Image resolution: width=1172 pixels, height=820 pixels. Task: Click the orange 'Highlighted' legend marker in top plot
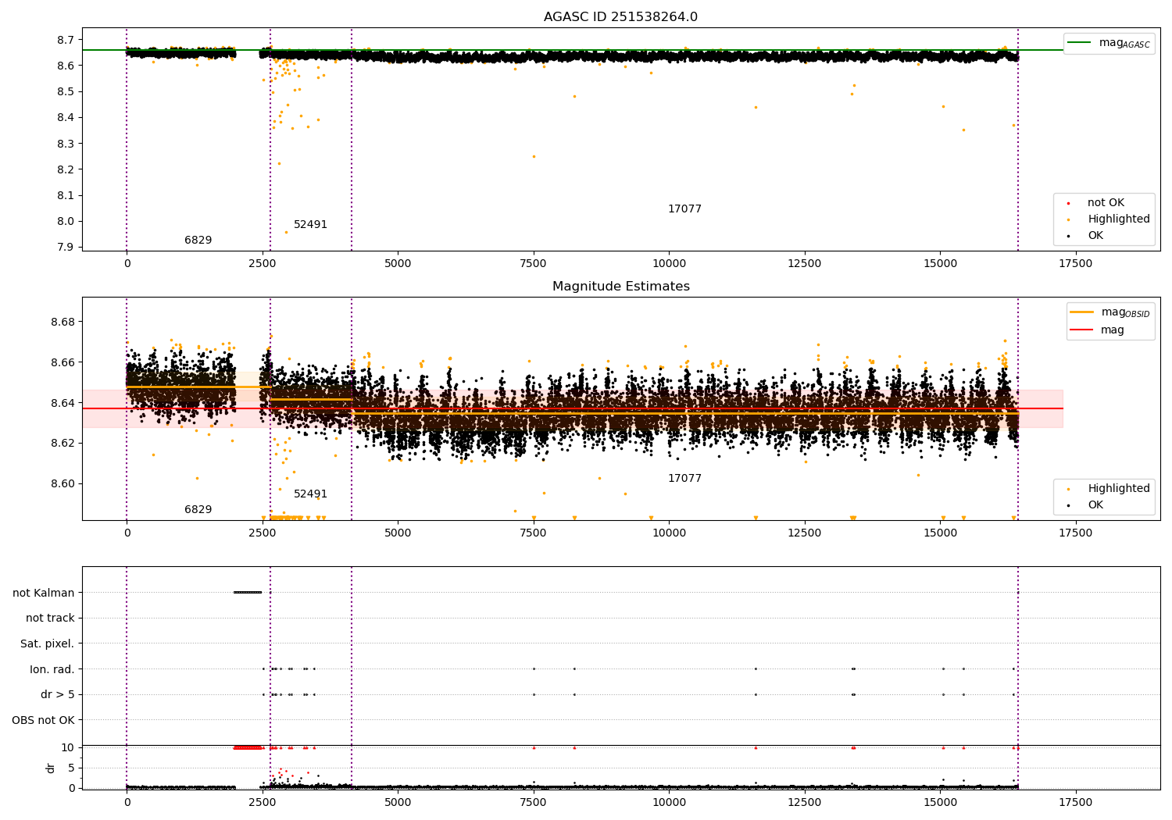1068,219
